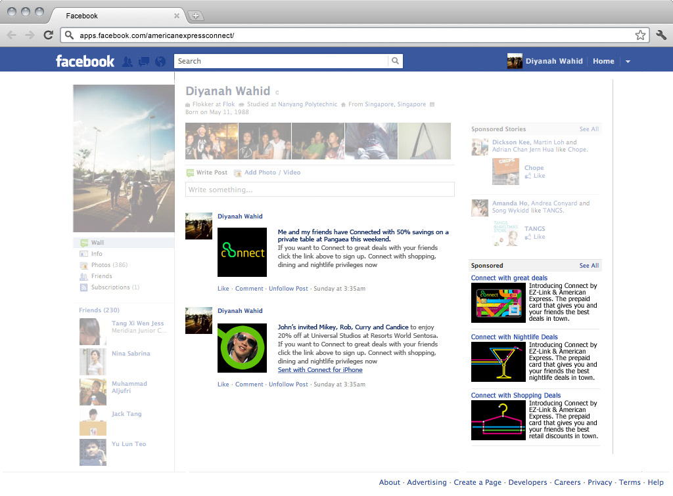The height and width of the screenshot is (496, 673).
Task: Click the Write something field
Action: coord(320,190)
